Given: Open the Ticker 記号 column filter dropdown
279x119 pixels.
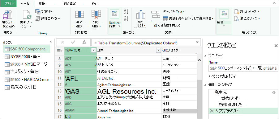Looking at the screenshot, I should (x=93, y=51).
